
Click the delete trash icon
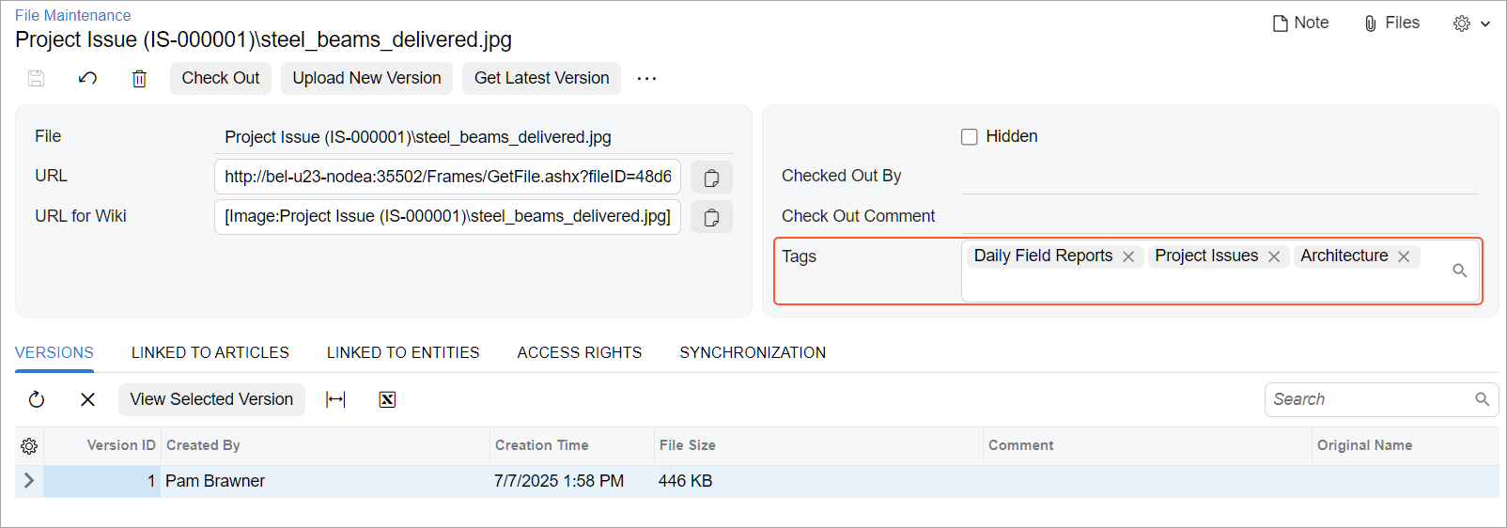(139, 78)
